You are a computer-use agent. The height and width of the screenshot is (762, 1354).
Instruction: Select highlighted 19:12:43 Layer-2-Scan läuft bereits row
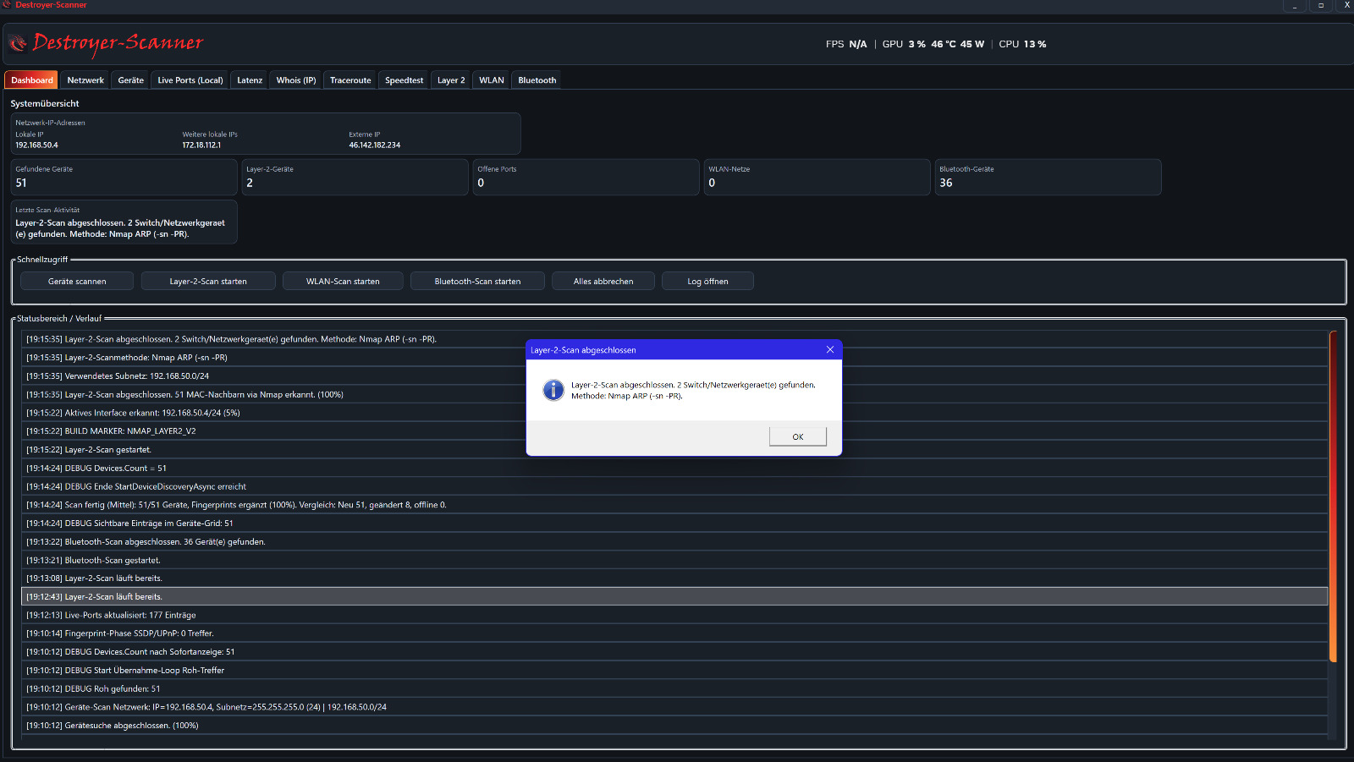pyautogui.click(x=674, y=596)
